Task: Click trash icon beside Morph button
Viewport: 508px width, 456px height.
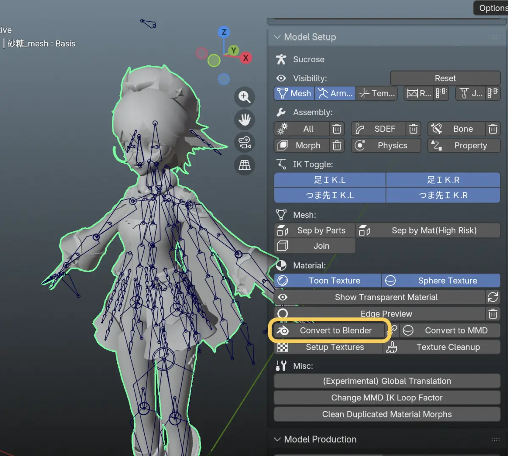Action: 337,145
